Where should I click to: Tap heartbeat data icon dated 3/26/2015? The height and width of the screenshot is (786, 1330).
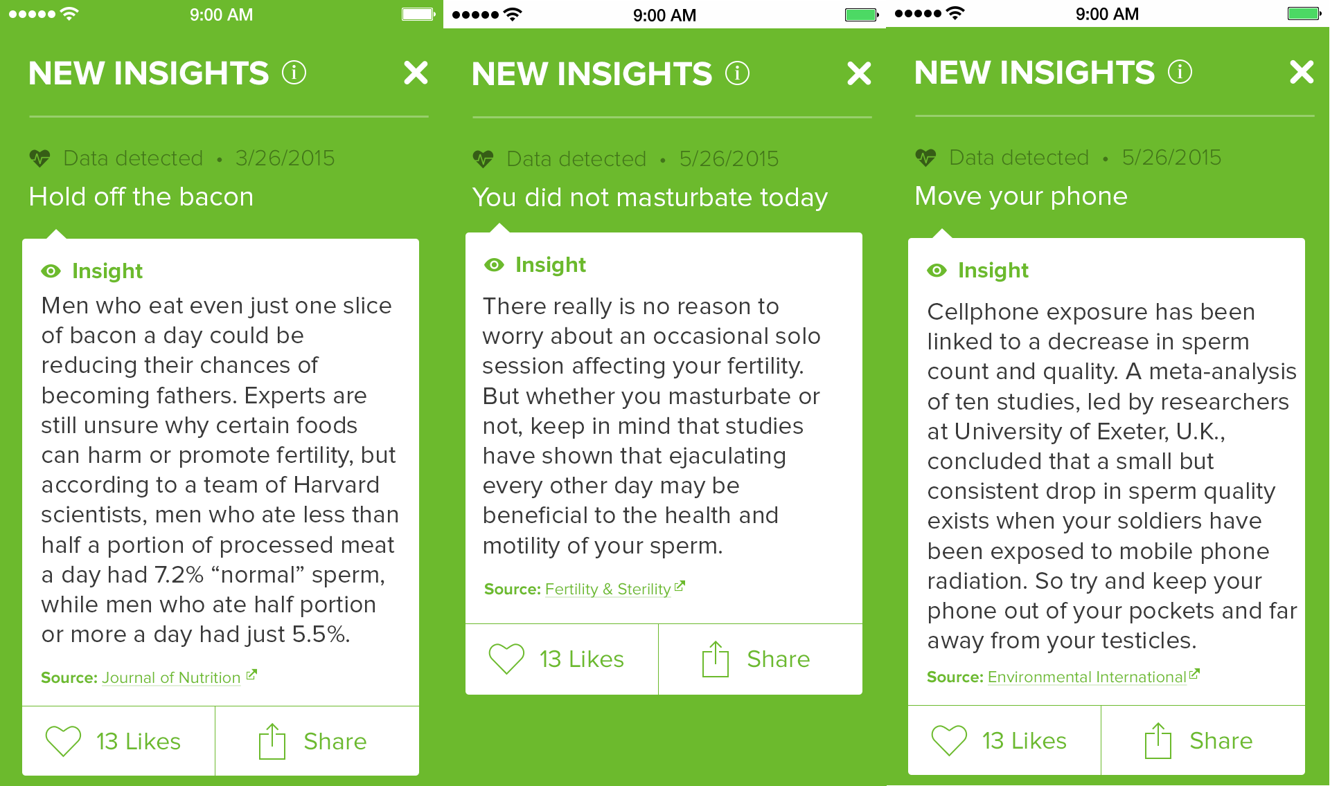[40, 158]
